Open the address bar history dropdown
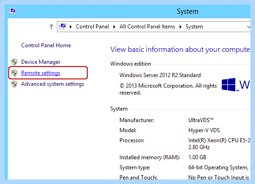Image resolution: width=255 pixels, height=184 pixels. tap(248, 27)
